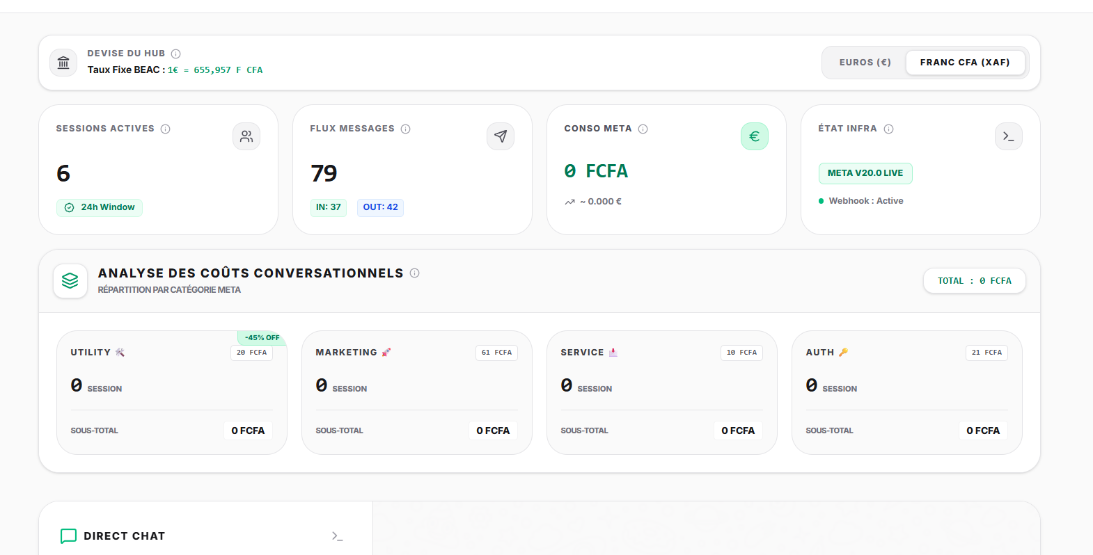
Task: Click the check-circle icon in 24h Window badge
Action: click(x=70, y=207)
